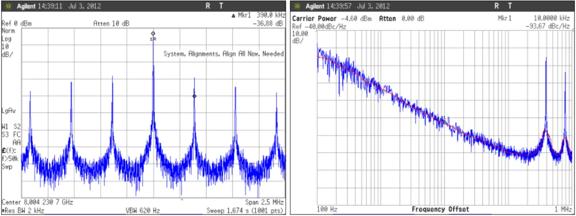This screenshot has height=216, width=576.
Task: Click the Res BW 2 kHz readout
Action: pyautogui.click(x=23, y=211)
